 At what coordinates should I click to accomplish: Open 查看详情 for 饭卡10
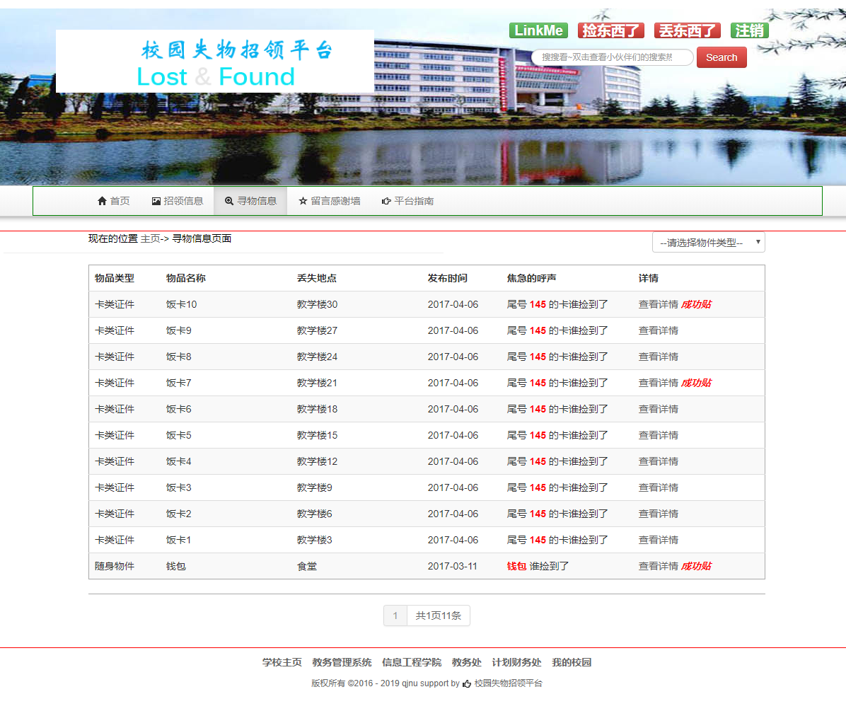658,304
